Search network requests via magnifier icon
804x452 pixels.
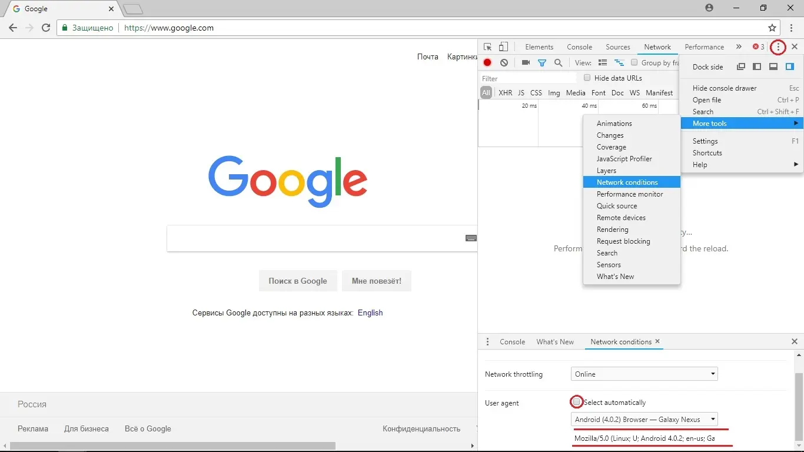[x=558, y=62]
